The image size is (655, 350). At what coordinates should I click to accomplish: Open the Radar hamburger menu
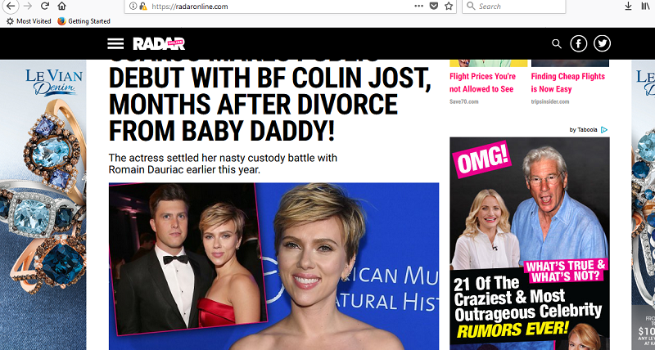click(x=115, y=43)
